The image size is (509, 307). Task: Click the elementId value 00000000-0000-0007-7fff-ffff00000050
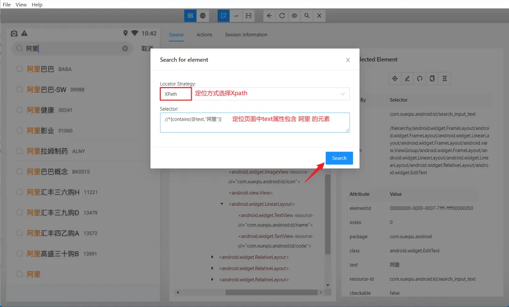pyautogui.click(x=431, y=208)
